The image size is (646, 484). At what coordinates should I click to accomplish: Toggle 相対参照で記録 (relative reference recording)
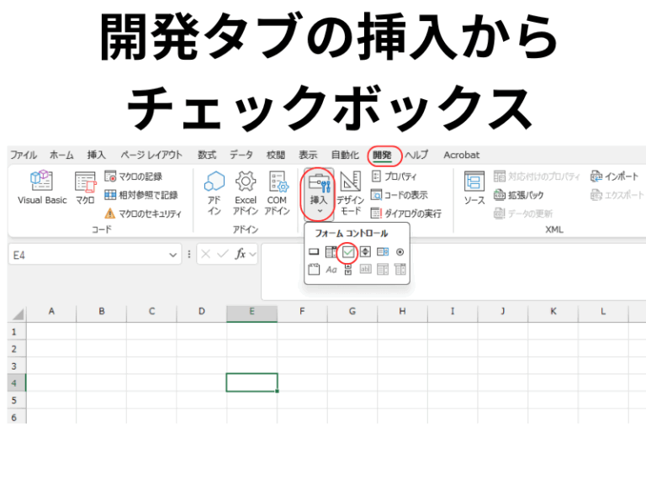coord(141,195)
